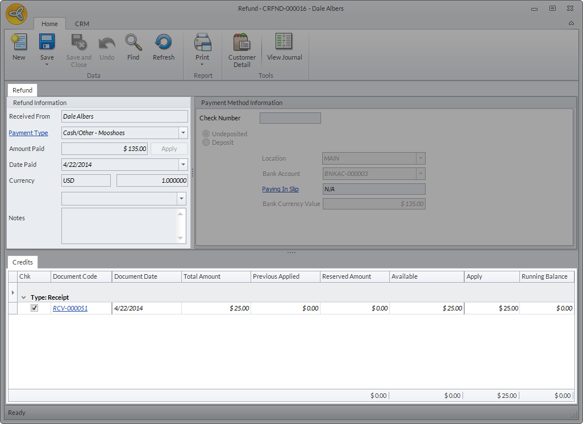The width and height of the screenshot is (583, 424).
Task: Click the New document icon
Action: 19,43
